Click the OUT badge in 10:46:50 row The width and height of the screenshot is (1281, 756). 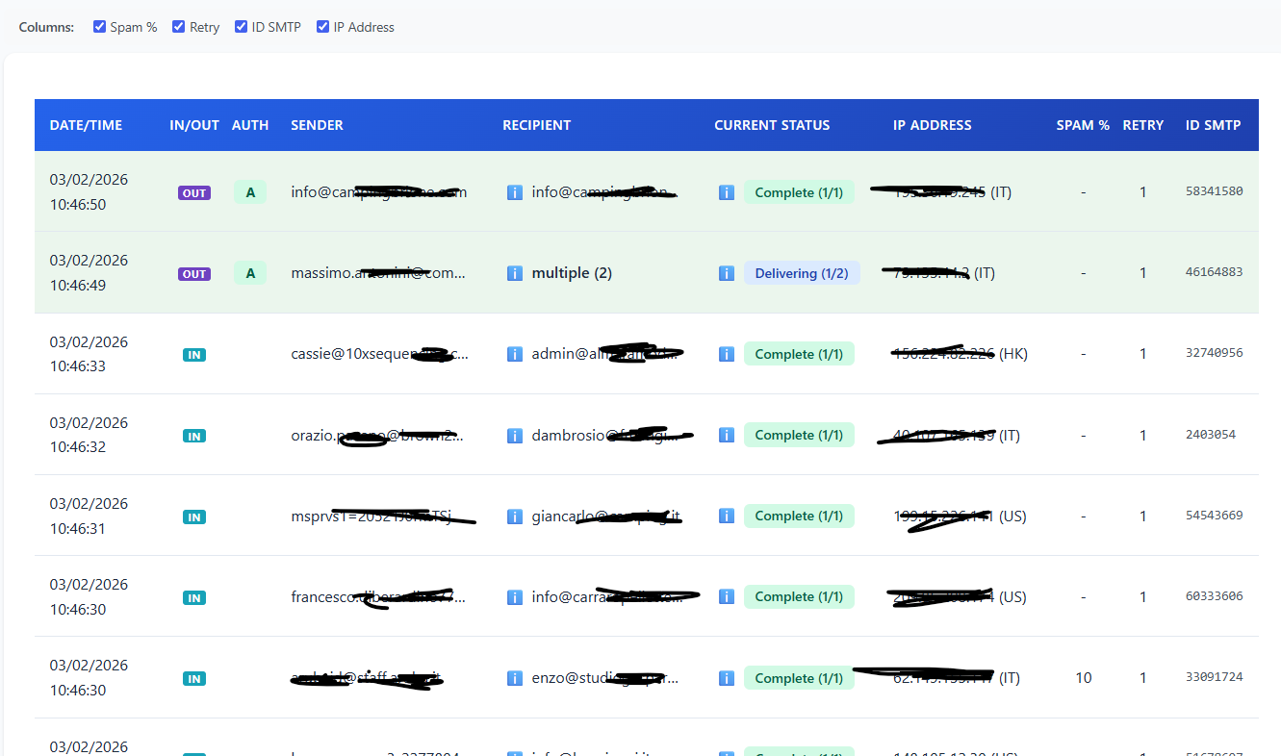tap(194, 193)
